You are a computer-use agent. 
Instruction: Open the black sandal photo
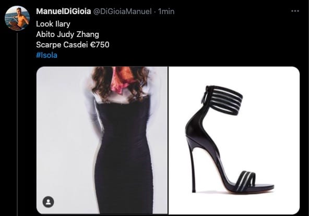pyautogui.click(x=234, y=140)
